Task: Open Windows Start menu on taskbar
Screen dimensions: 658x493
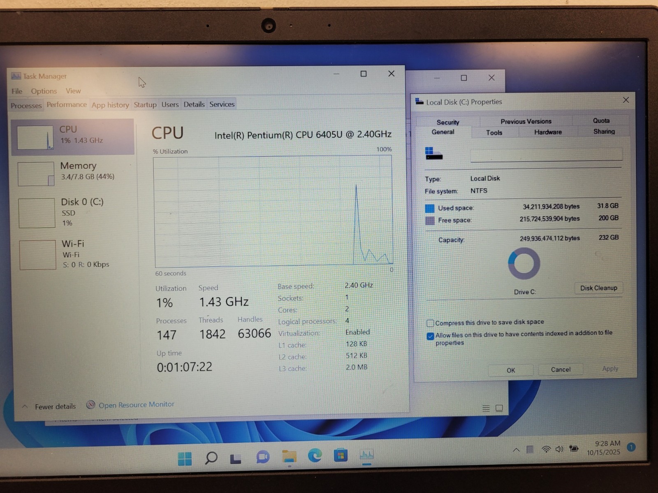Action: tap(185, 458)
